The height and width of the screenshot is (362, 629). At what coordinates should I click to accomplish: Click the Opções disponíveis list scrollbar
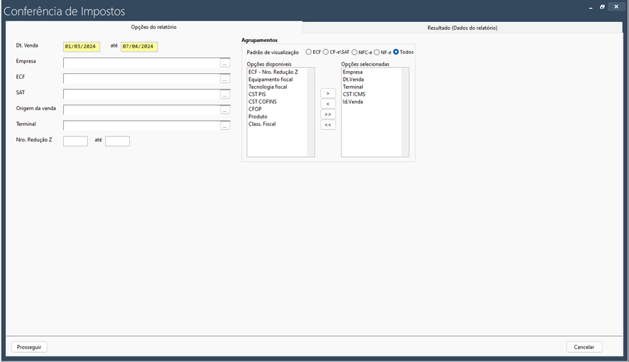311,112
